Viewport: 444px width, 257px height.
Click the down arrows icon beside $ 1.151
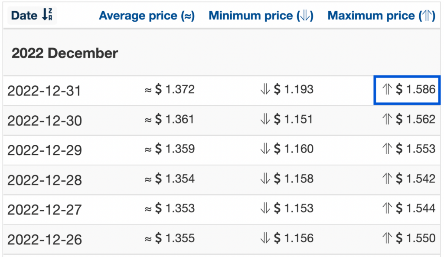coord(265,119)
